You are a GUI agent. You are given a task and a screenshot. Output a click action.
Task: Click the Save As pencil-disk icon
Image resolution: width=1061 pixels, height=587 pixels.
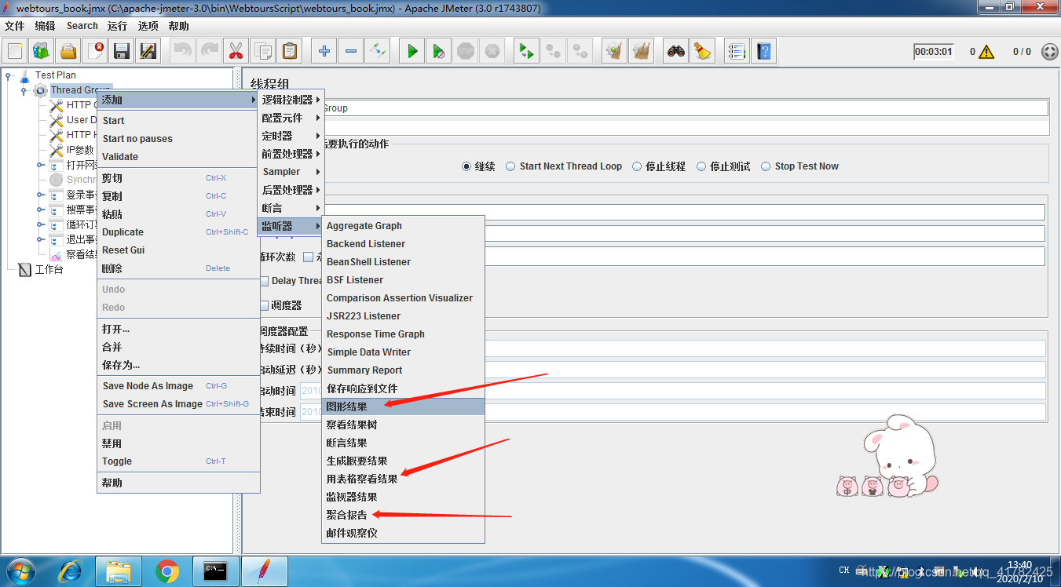(148, 52)
